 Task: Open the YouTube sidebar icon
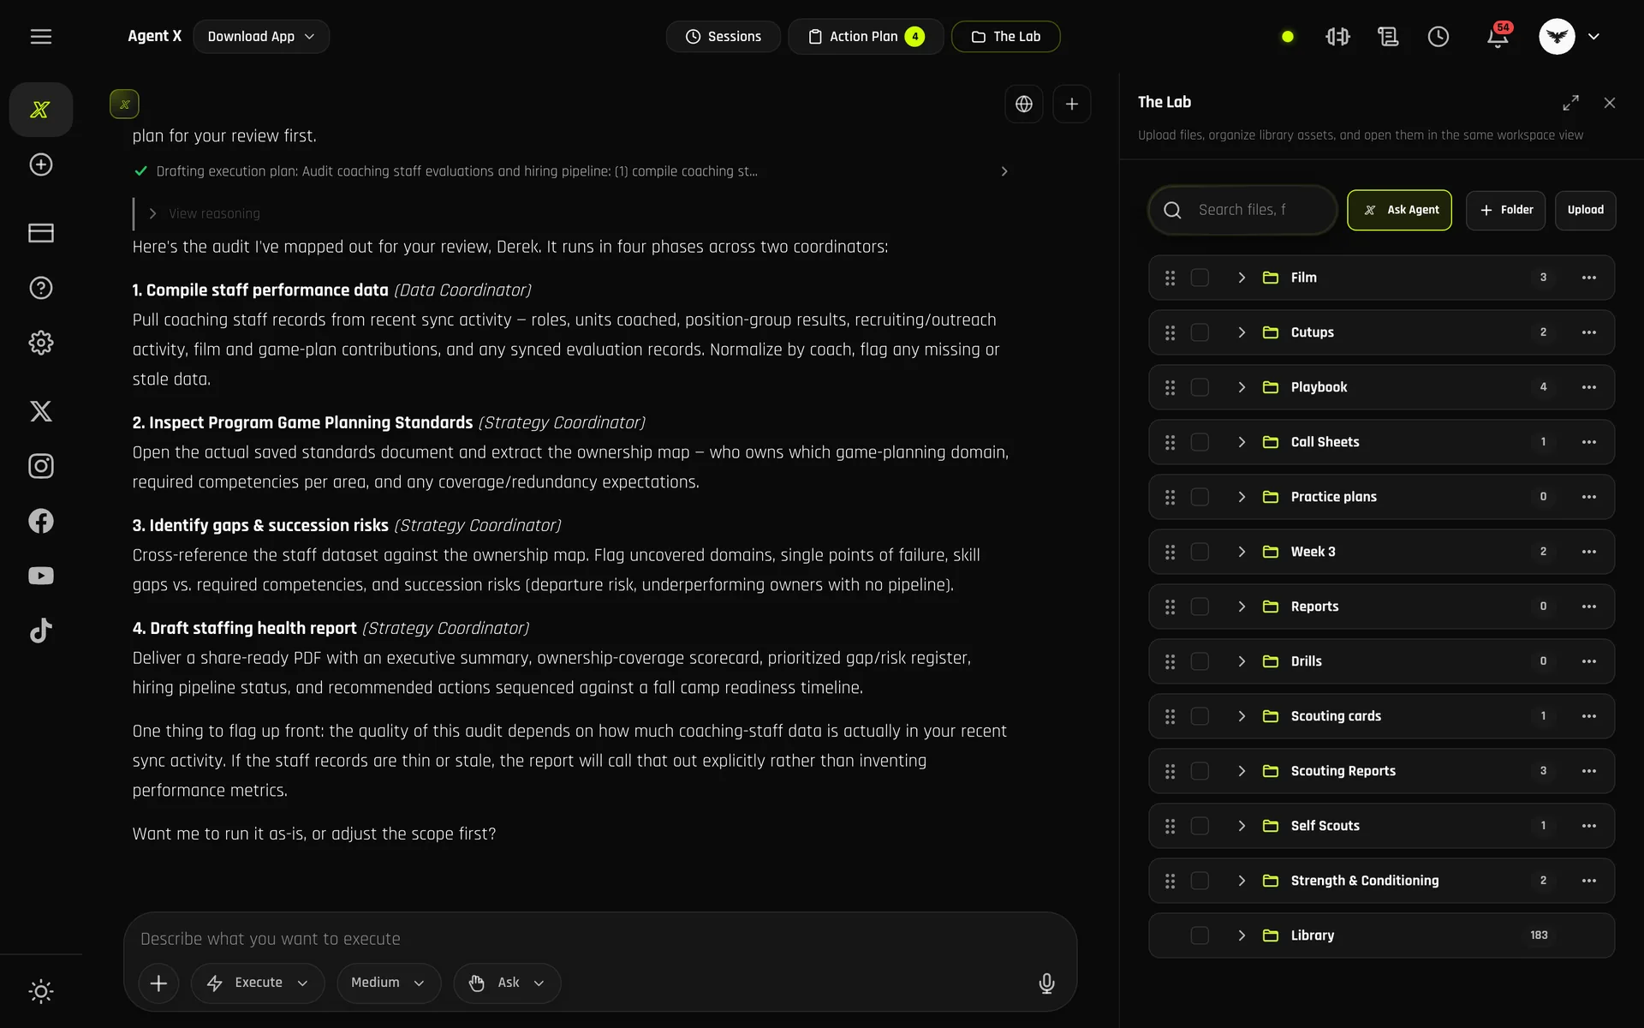click(41, 576)
